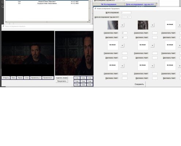Click top-right Сохр. button in grid
181x146 pixels.
[x=90, y=78]
